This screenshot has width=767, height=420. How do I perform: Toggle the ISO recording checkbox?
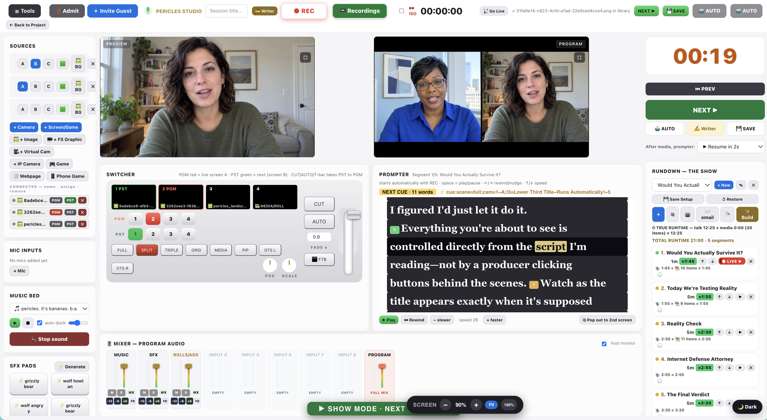pyautogui.click(x=401, y=11)
